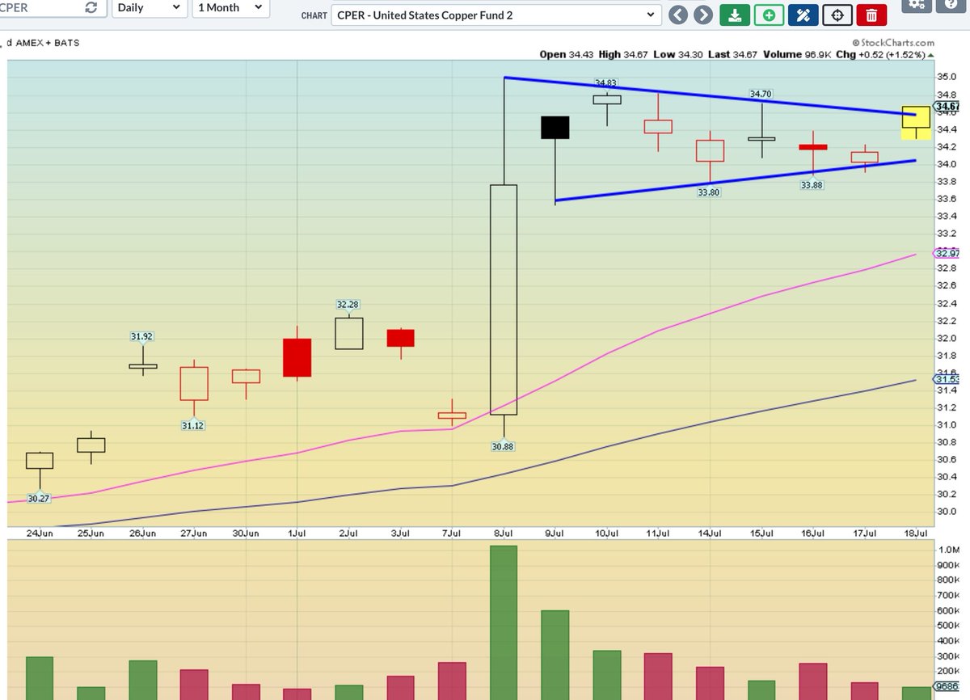The image size is (970, 700).
Task: Click the 18Jul date label
Action: pyautogui.click(x=916, y=533)
